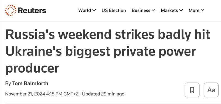Click the 'By' byline label
This screenshot has height=104, width=221.
(x=8, y=84)
